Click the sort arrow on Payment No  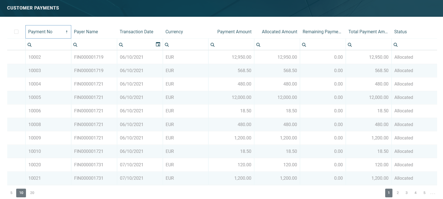[66, 32]
